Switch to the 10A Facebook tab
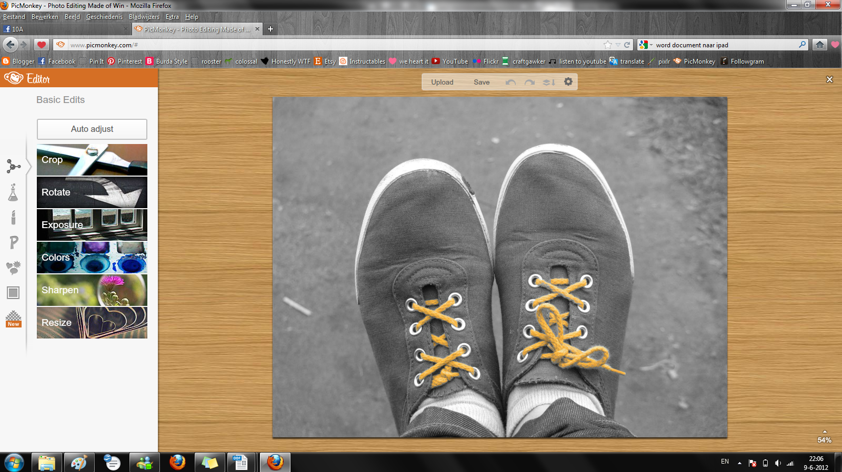This screenshot has height=472, width=842. pos(65,29)
